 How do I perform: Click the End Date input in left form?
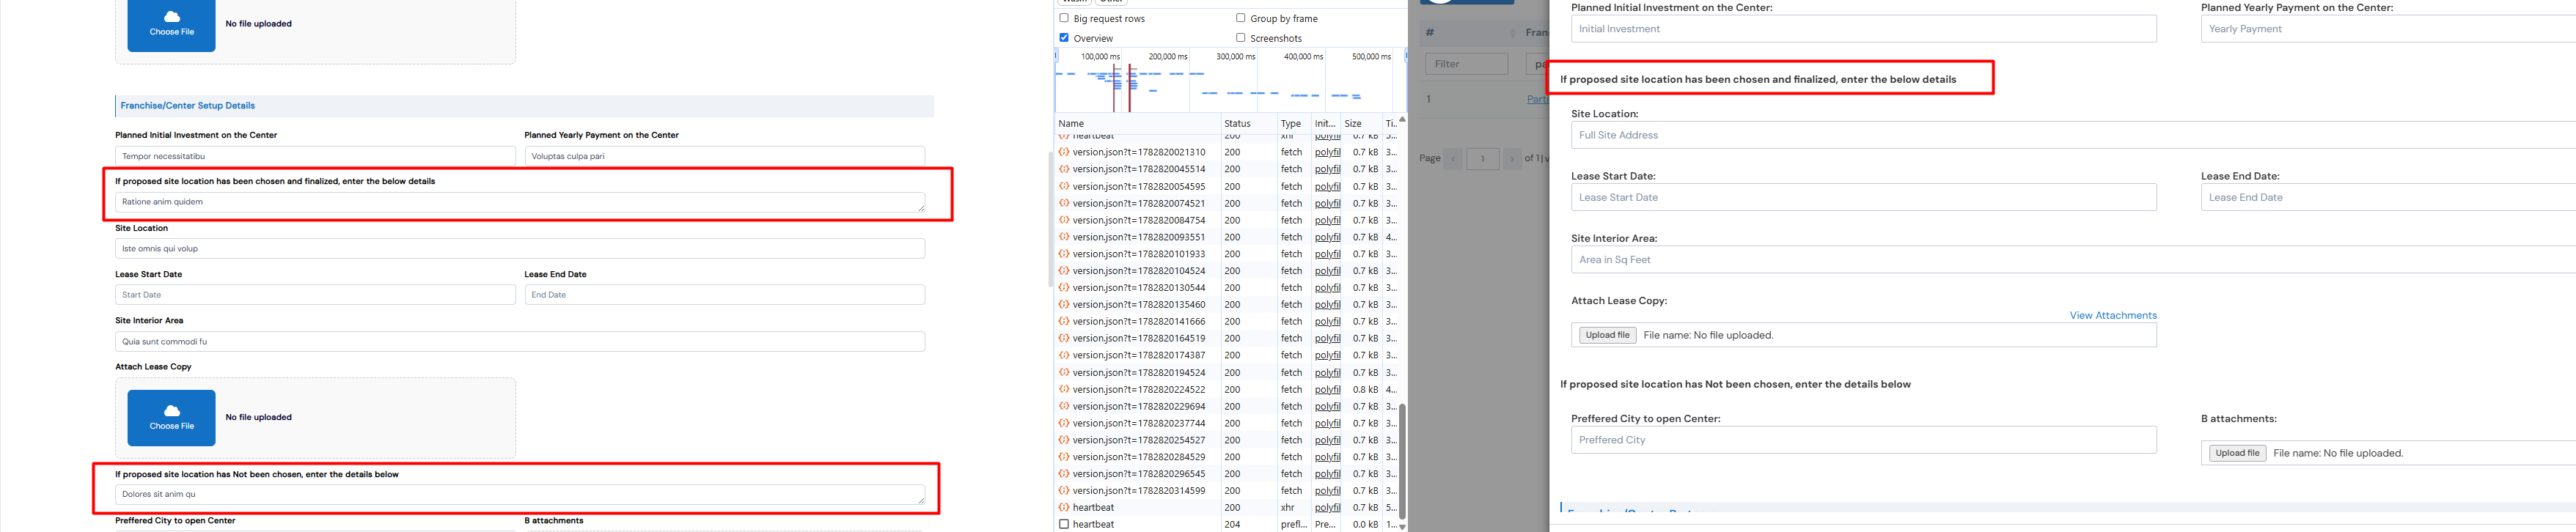[725, 295]
